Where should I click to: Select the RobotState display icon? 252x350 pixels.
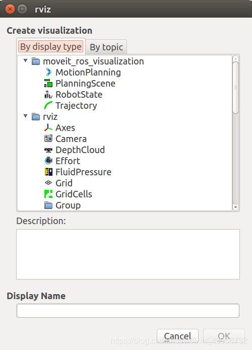click(x=48, y=94)
